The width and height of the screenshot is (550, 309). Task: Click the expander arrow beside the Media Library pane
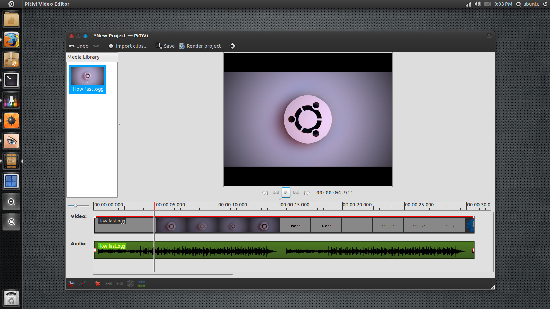click(x=120, y=125)
